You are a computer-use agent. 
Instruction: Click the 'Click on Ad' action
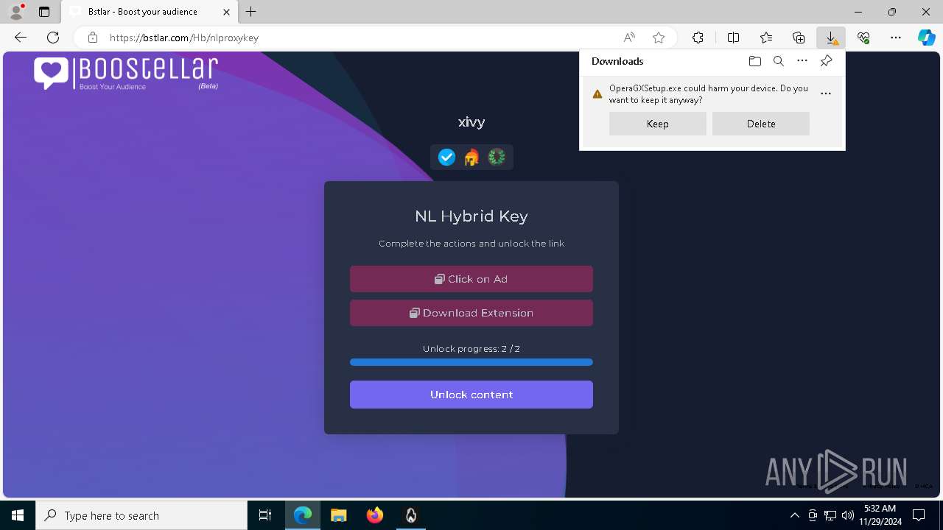click(471, 279)
